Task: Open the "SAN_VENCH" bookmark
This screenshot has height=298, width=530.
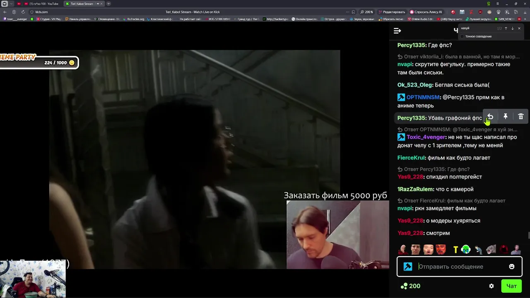Action: pyautogui.click(x=504, y=19)
